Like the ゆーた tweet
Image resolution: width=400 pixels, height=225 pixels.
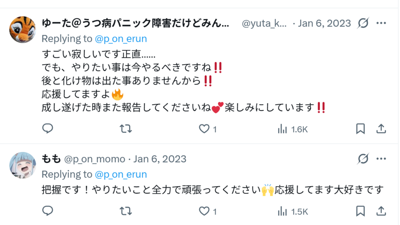tap(204, 129)
